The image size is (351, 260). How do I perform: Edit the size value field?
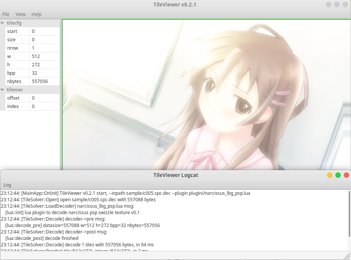pyautogui.click(x=45, y=39)
